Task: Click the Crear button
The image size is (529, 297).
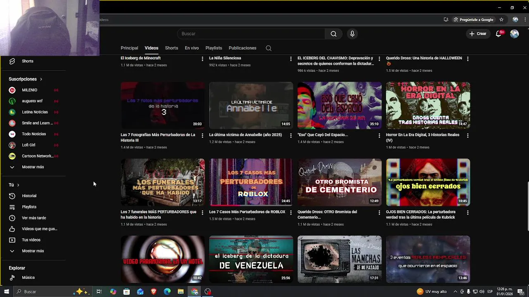Action: [478, 34]
